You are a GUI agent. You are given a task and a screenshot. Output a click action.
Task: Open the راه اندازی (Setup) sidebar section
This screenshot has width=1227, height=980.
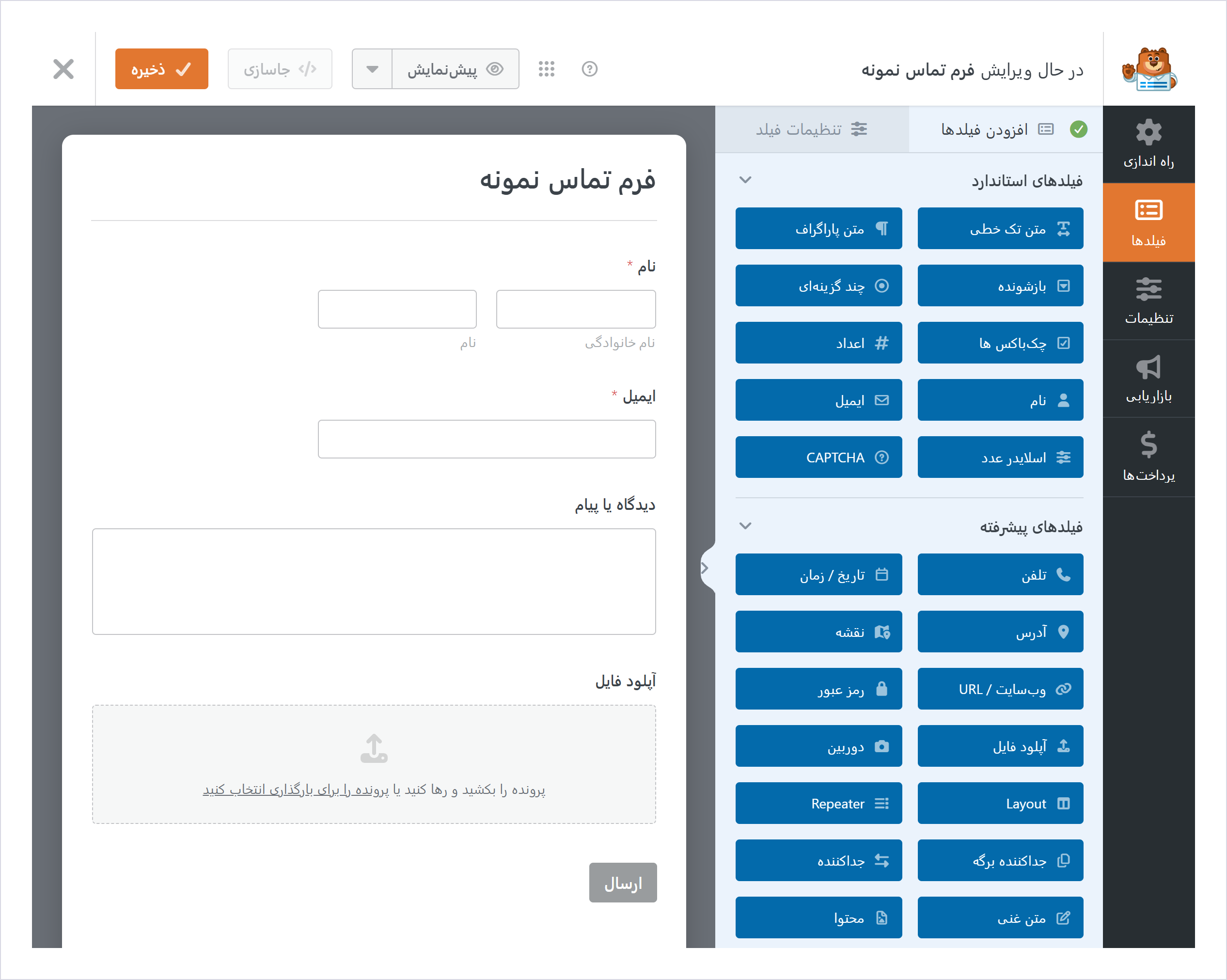1148,144
